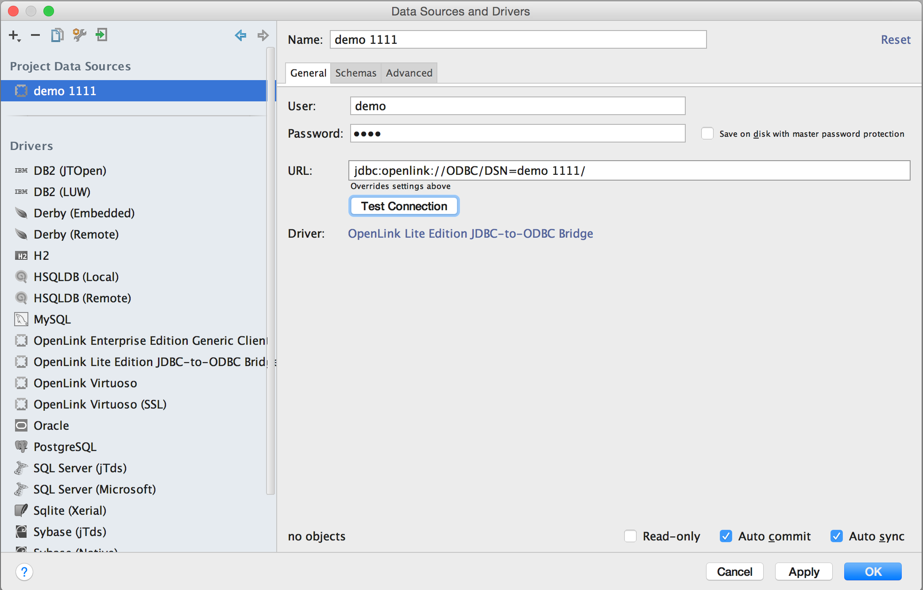This screenshot has width=923, height=590.
Task: Click the Reset link
Action: coord(896,40)
